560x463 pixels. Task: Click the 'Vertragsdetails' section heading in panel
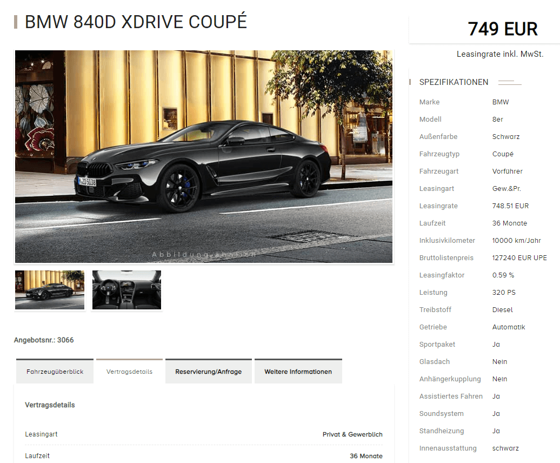(50, 405)
